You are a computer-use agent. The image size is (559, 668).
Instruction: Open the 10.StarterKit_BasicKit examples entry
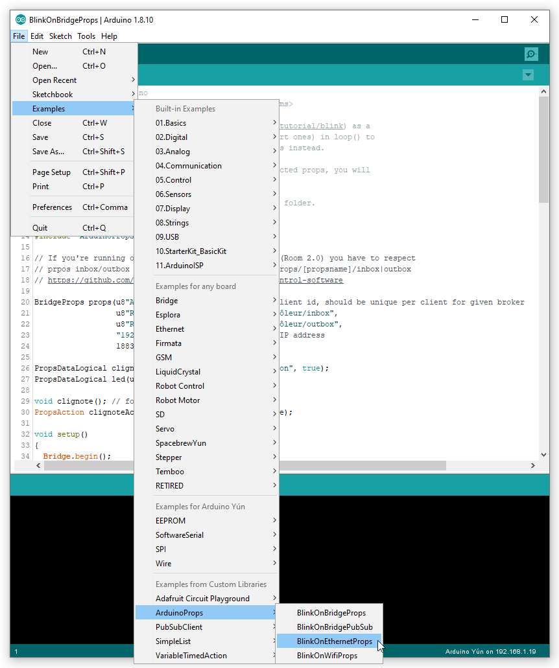click(207, 251)
